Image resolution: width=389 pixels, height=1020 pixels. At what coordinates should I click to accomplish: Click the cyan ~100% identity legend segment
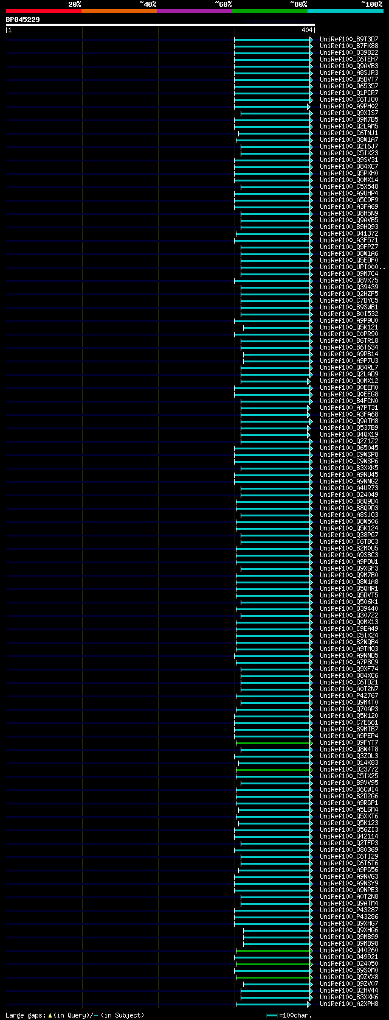tap(345, 10)
